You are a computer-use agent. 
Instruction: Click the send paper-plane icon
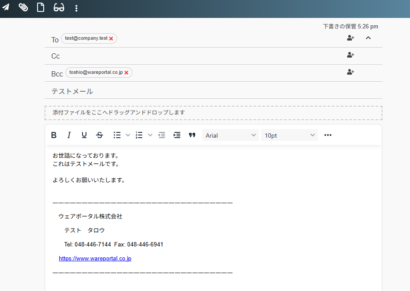click(6, 7)
